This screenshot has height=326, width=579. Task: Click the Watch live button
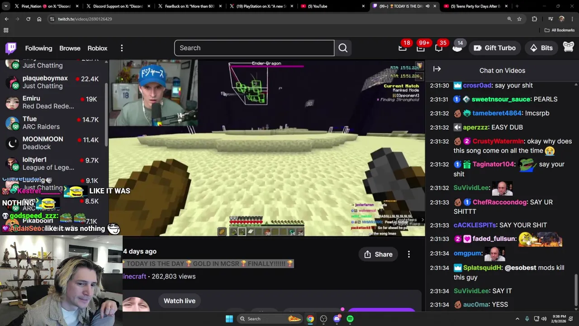(180, 301)
